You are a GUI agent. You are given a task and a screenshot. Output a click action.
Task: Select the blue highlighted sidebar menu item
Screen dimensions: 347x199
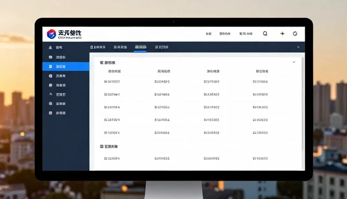click(66, 67)
